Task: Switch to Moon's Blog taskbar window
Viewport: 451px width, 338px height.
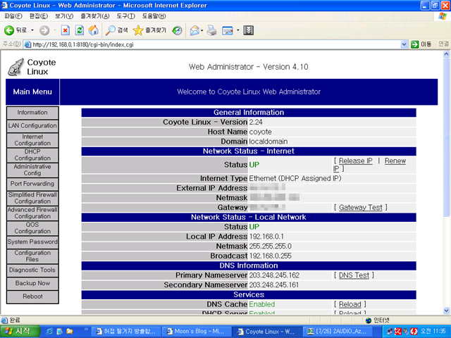Action: coord(196,332)
